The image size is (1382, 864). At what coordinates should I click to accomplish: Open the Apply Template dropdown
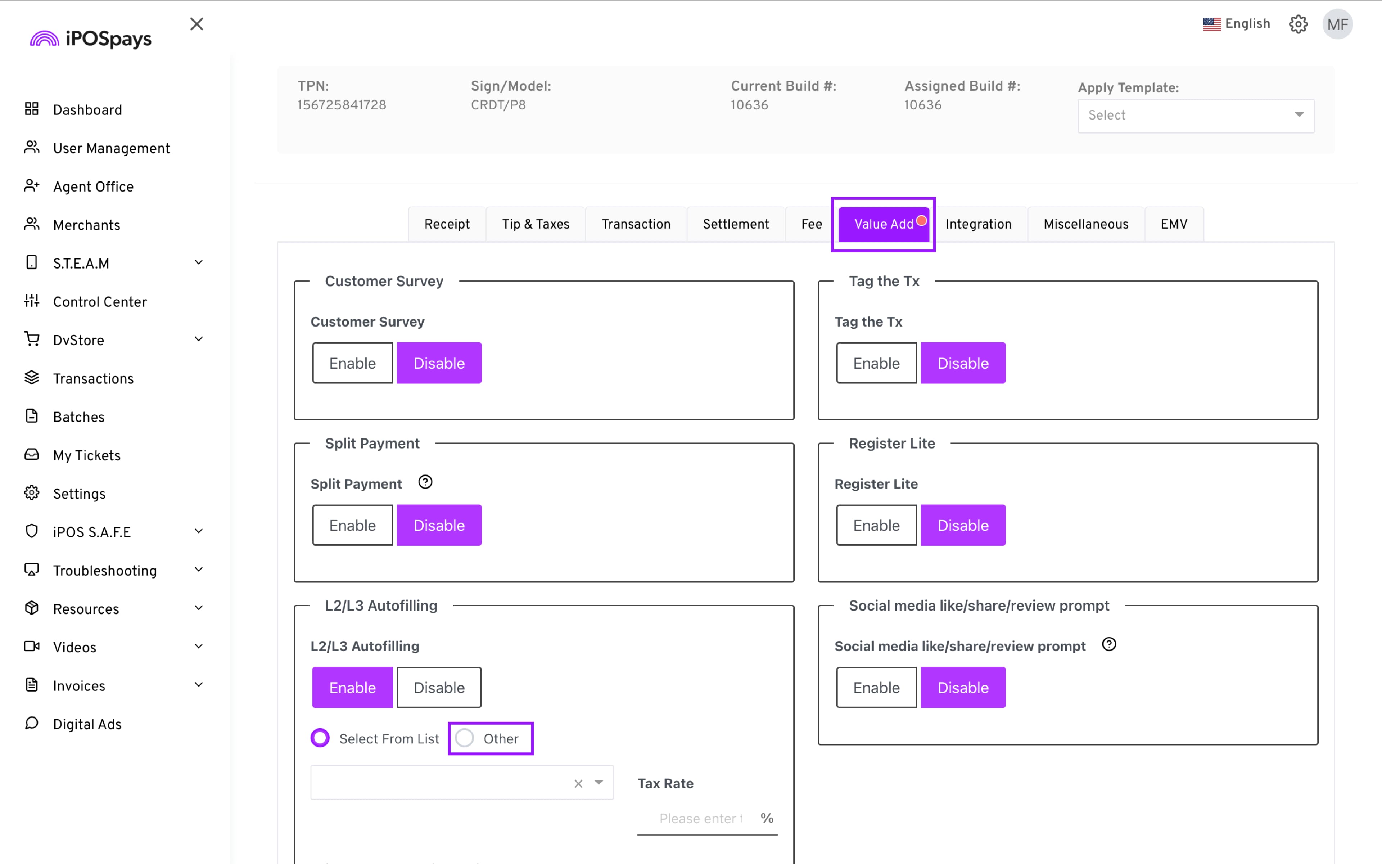tap(1195, 116)
